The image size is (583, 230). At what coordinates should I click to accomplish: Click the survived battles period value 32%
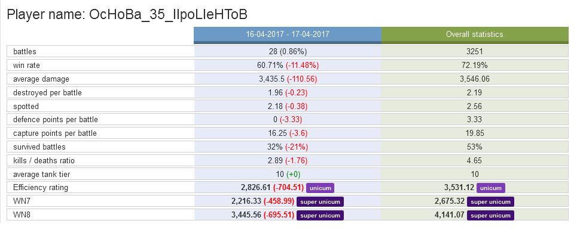point(275,147)
